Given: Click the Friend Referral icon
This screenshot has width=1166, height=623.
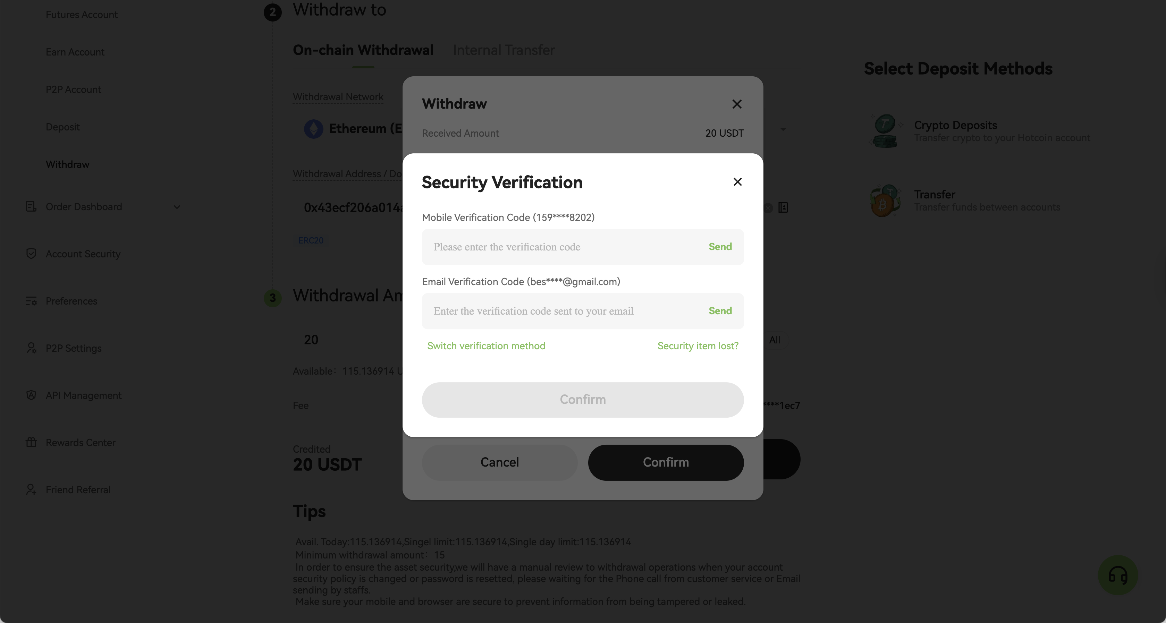Looking at the screenshot, I should tap(31, 489).
